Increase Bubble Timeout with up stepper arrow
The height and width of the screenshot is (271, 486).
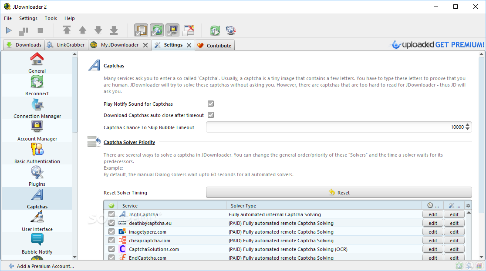pos(467,125)
